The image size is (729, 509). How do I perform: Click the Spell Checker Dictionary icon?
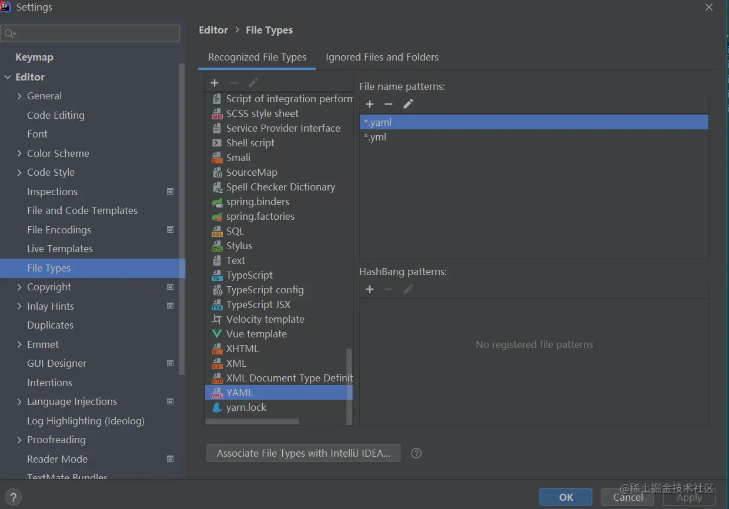click(217, 187)
